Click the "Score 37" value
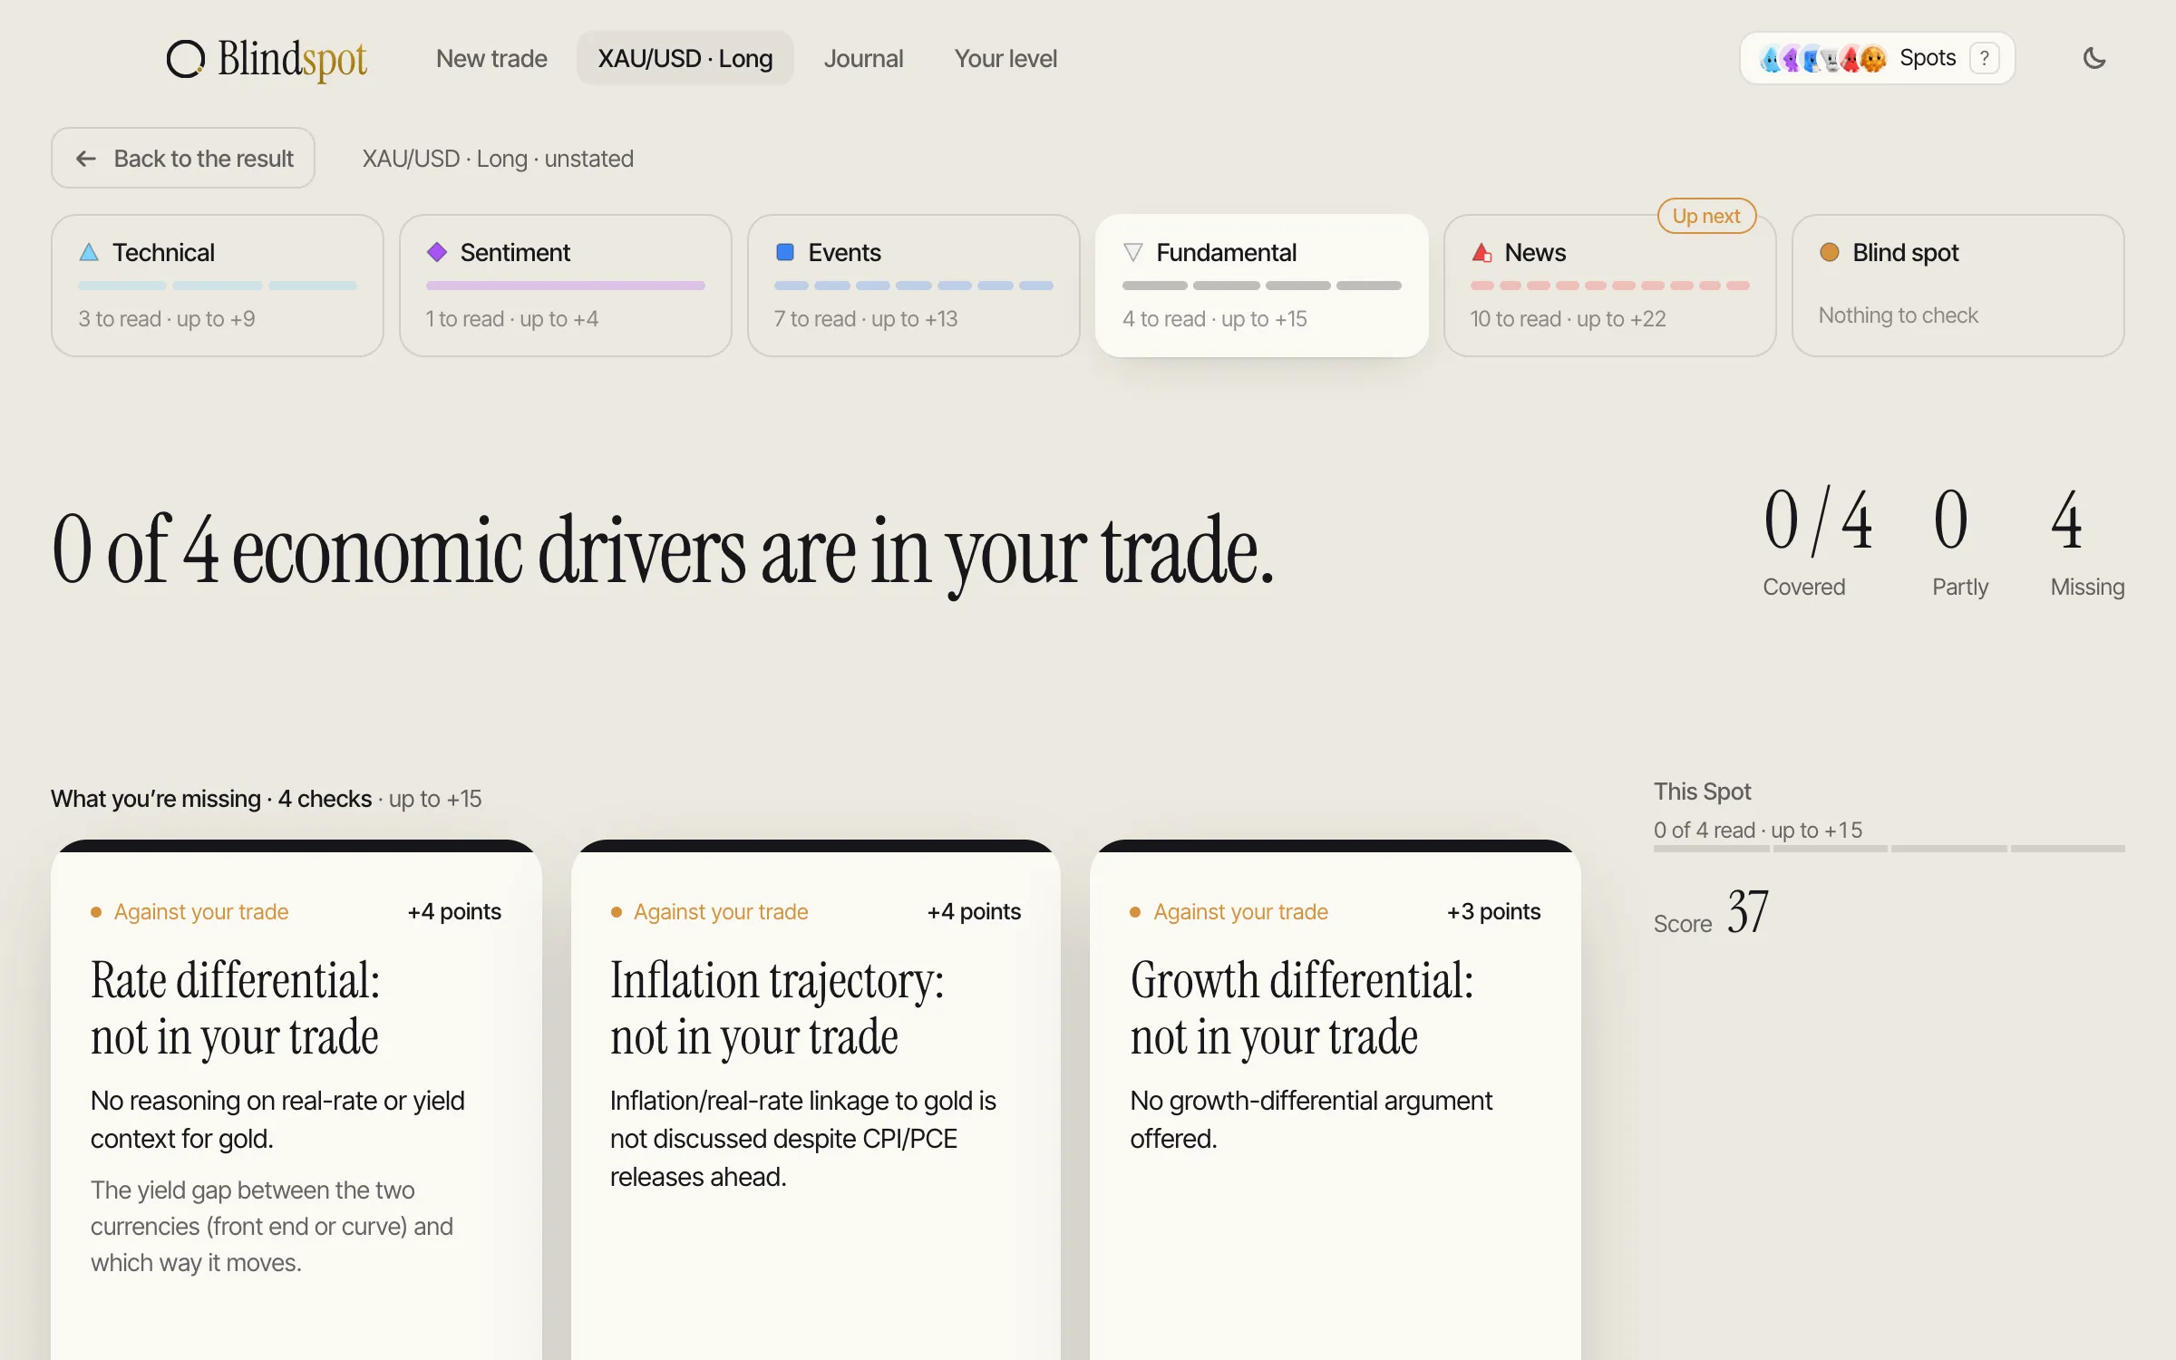Image resolution: width=2176 pixels, height=1360 pixels. (x=1711, y=912)
